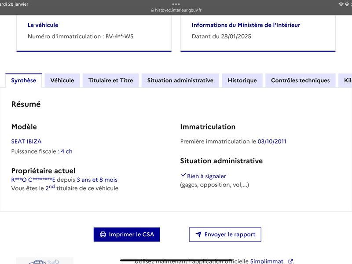
Task: Click the (gages, opposition, vol,...) text
Action: pos(215,185)
